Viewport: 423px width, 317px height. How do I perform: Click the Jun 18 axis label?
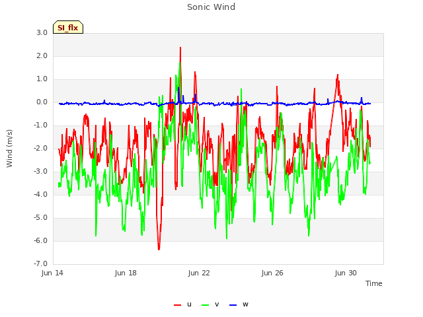(x=126, y=273)
